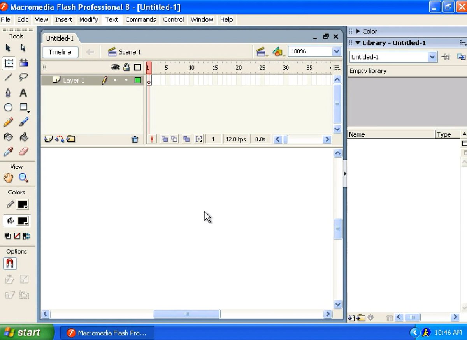Click the Timeline toggle button
The height and width of the screenshot is (340, 467).
pos(60,52)
